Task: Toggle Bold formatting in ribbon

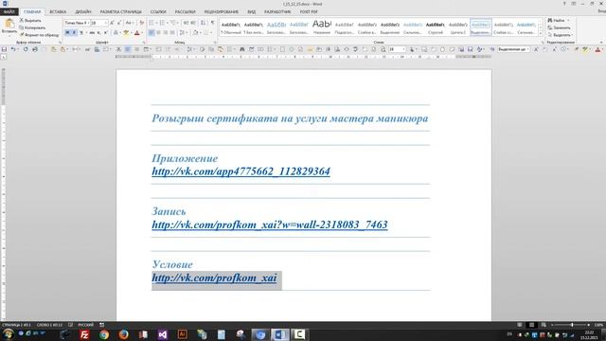Action: tap(67, 33)
